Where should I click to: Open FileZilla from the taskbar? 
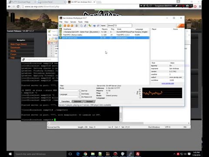[x=138, y=154]
